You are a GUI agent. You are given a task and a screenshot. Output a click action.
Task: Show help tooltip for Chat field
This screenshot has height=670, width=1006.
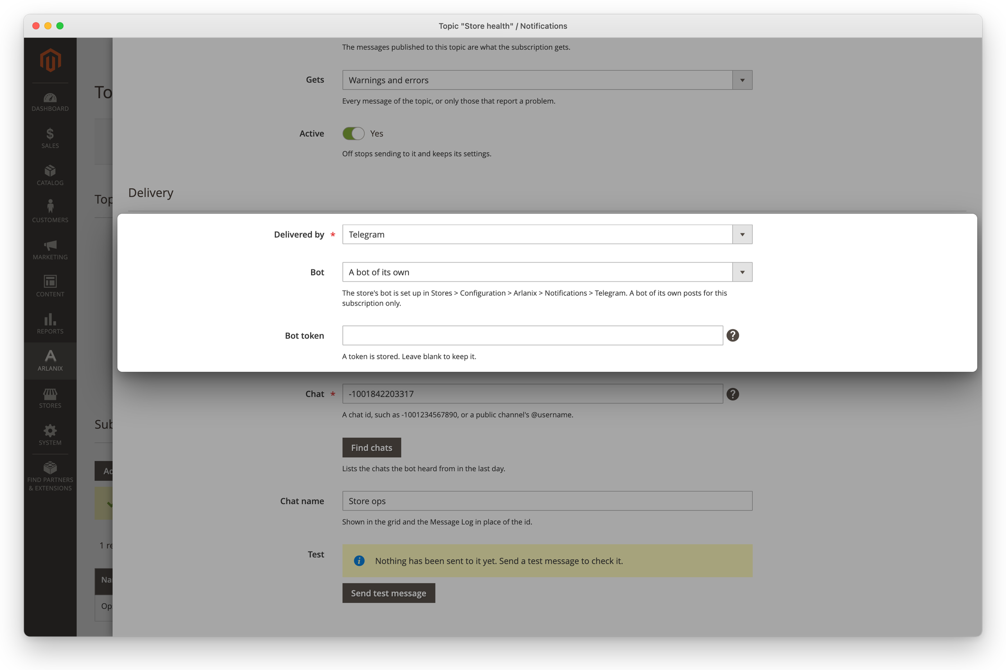click(733, 394)
